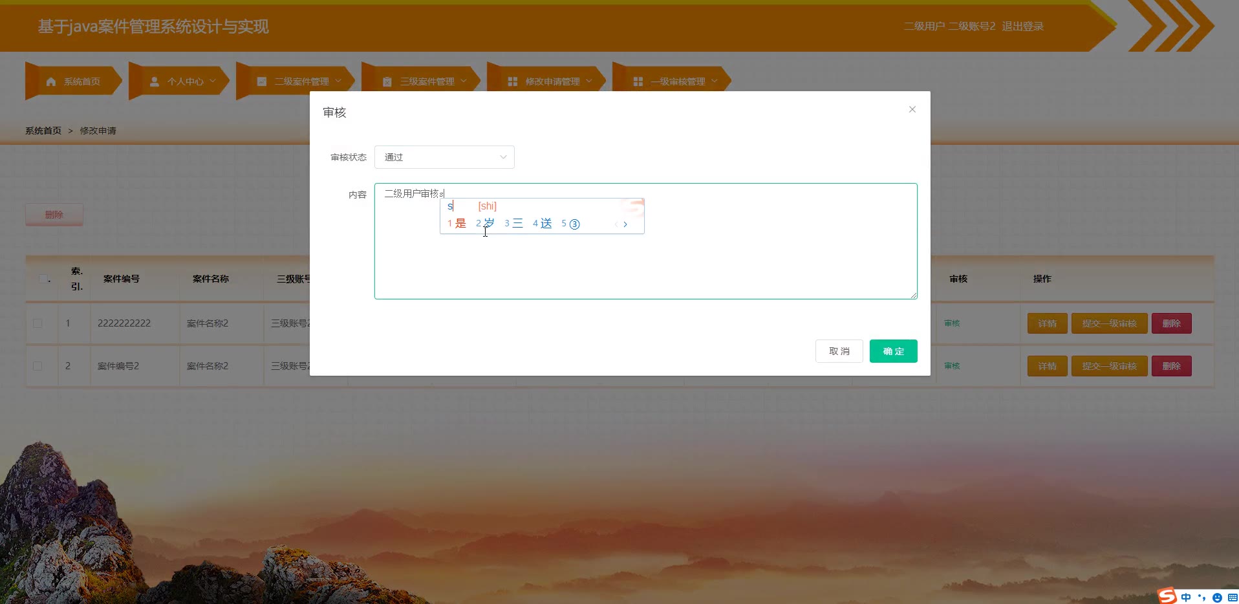Go to previous IME candidate page arrow

tap(616, 224)
